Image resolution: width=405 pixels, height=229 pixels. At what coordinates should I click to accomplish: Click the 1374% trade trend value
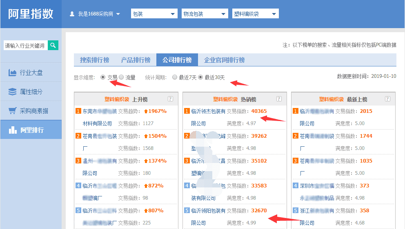(x=155, y=161)
